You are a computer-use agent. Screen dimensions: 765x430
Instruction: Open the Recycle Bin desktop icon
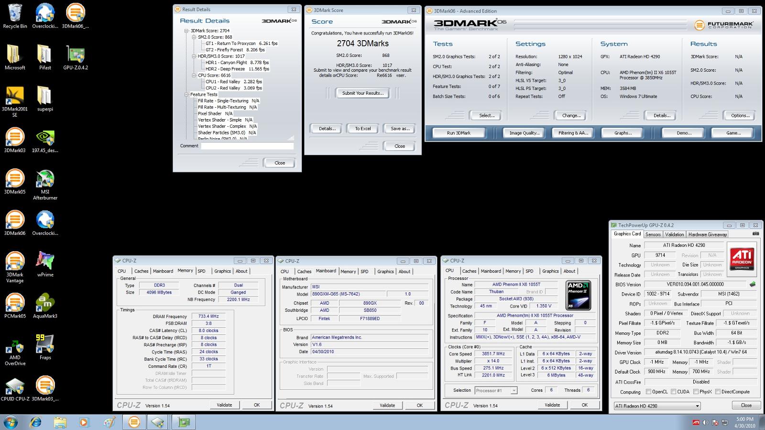pyautogui.click(x=15, y=16)
